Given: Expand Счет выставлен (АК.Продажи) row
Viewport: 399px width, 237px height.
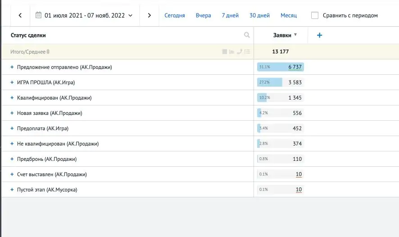Looking at the screenshot, I should (12, 174).
